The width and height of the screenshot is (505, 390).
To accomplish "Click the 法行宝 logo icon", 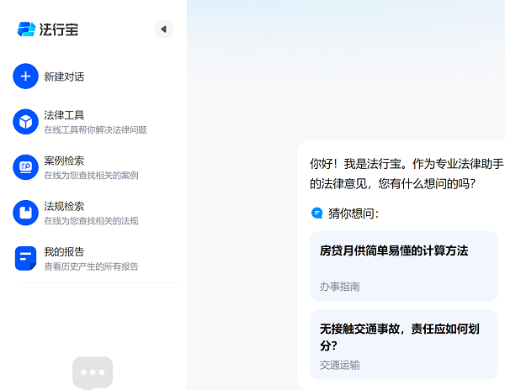I will [26, 29].
